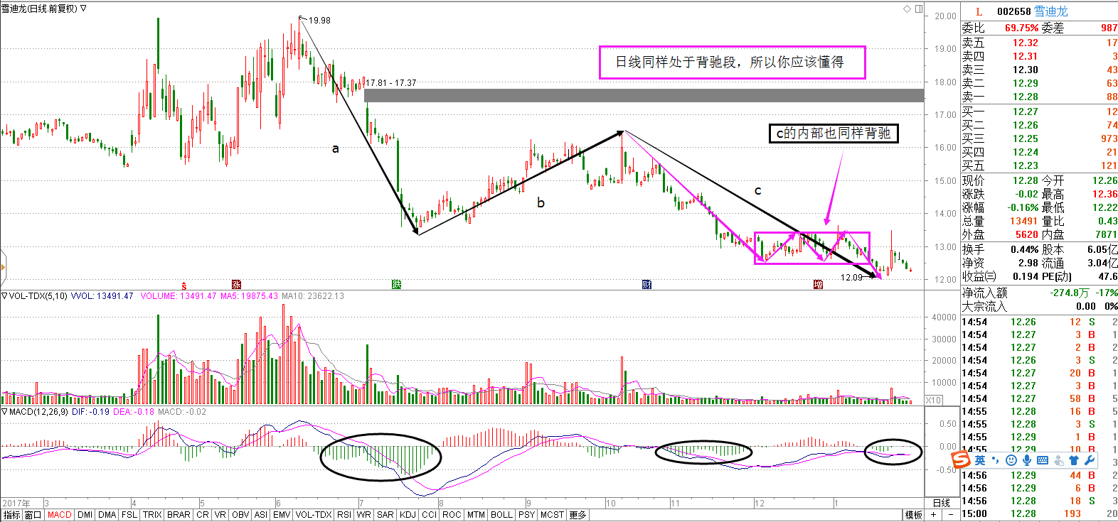Switch to the DMA indicator
The image size is (1118, 522).
(x=107, y=515)
